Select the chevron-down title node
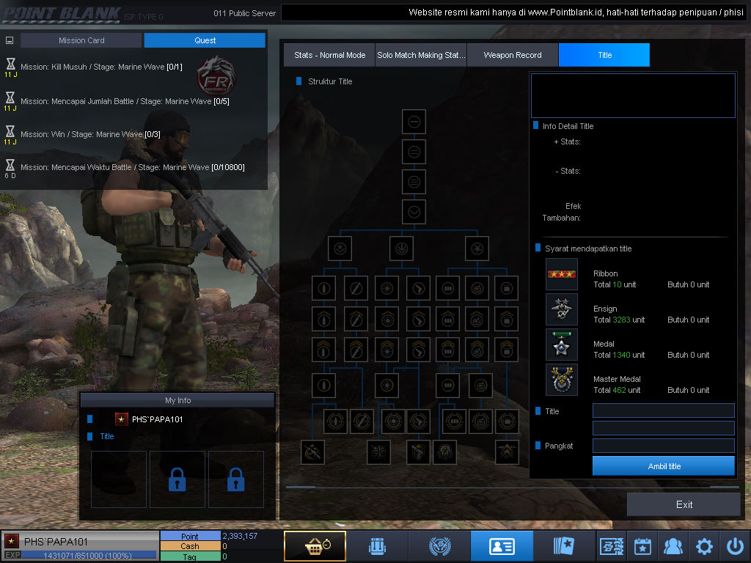The height and width of the screenshot is (563, 751). (414, 212)
